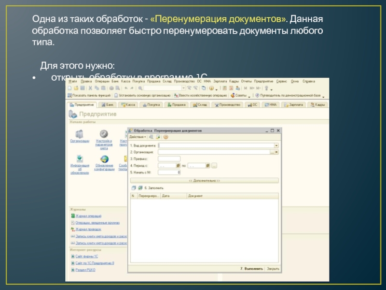This screenshot has width=386, height=290.
Task: Click the Print preview toolbar icon
Action: click(118, 88)
